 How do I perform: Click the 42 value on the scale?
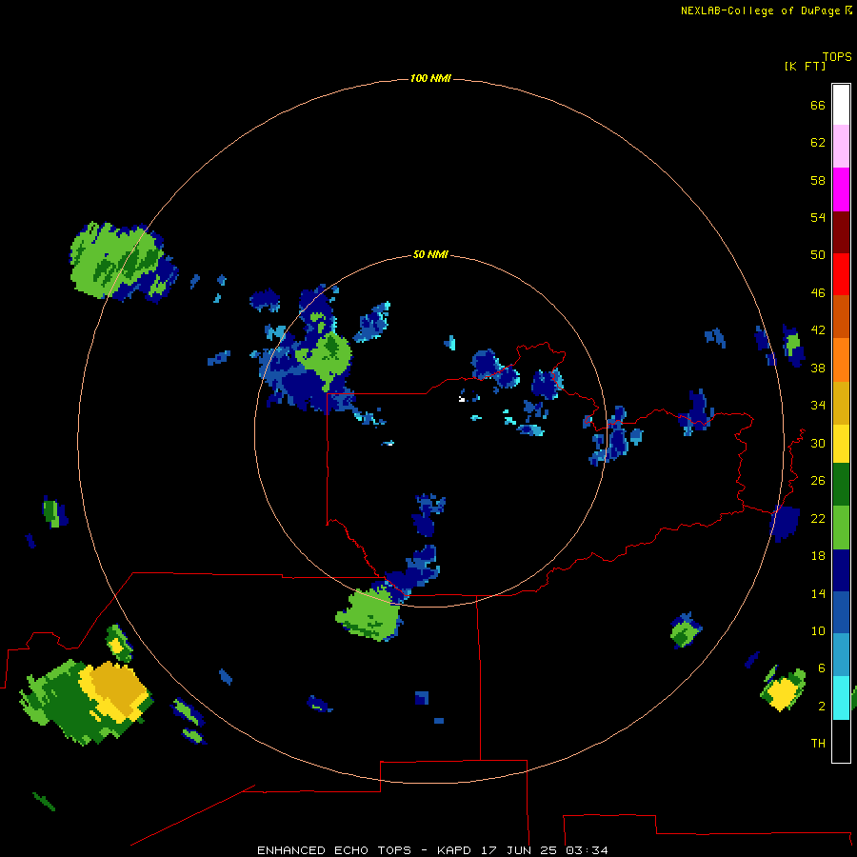coord(818,329)
